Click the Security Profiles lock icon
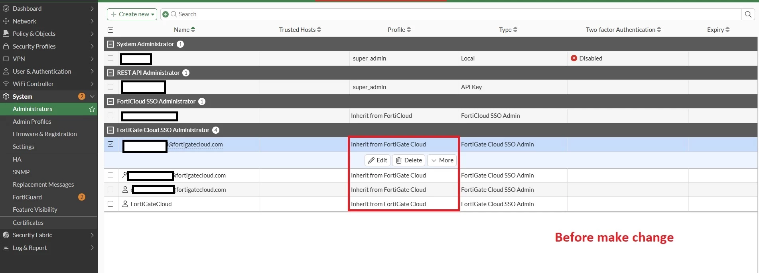The width and height of the screenshot is (759, 273). pos(6,46)
